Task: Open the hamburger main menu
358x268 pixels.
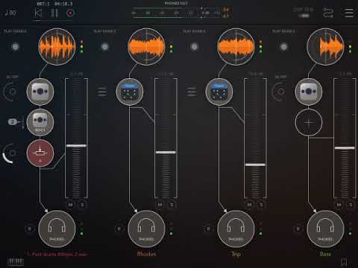Action: pos(349,13)
